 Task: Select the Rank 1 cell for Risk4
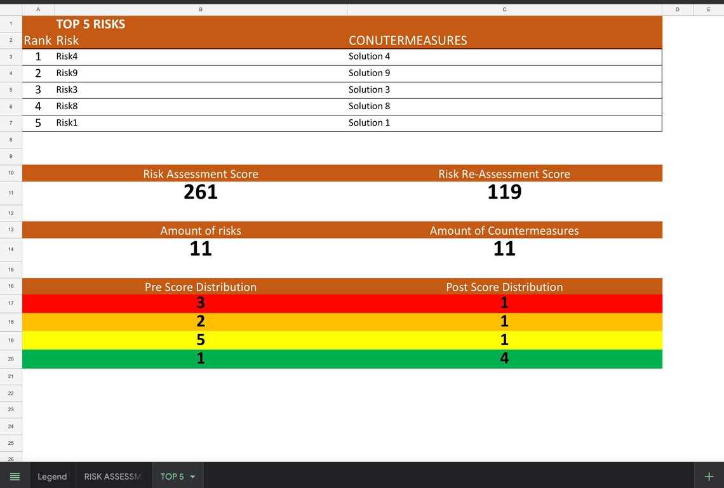click(37, 56)
